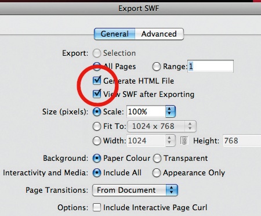Enable Include Interactive Page Curl checkbox
261x216 pixels.
97,207
